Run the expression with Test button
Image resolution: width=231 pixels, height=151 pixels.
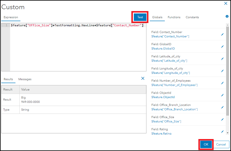point(140,17)
